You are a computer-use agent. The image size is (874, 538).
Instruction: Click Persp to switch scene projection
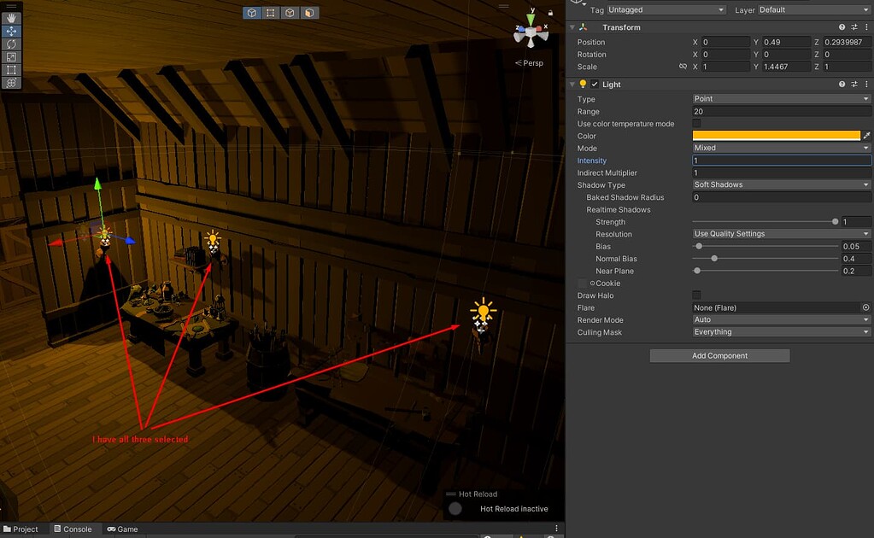(x=531, y=62)
